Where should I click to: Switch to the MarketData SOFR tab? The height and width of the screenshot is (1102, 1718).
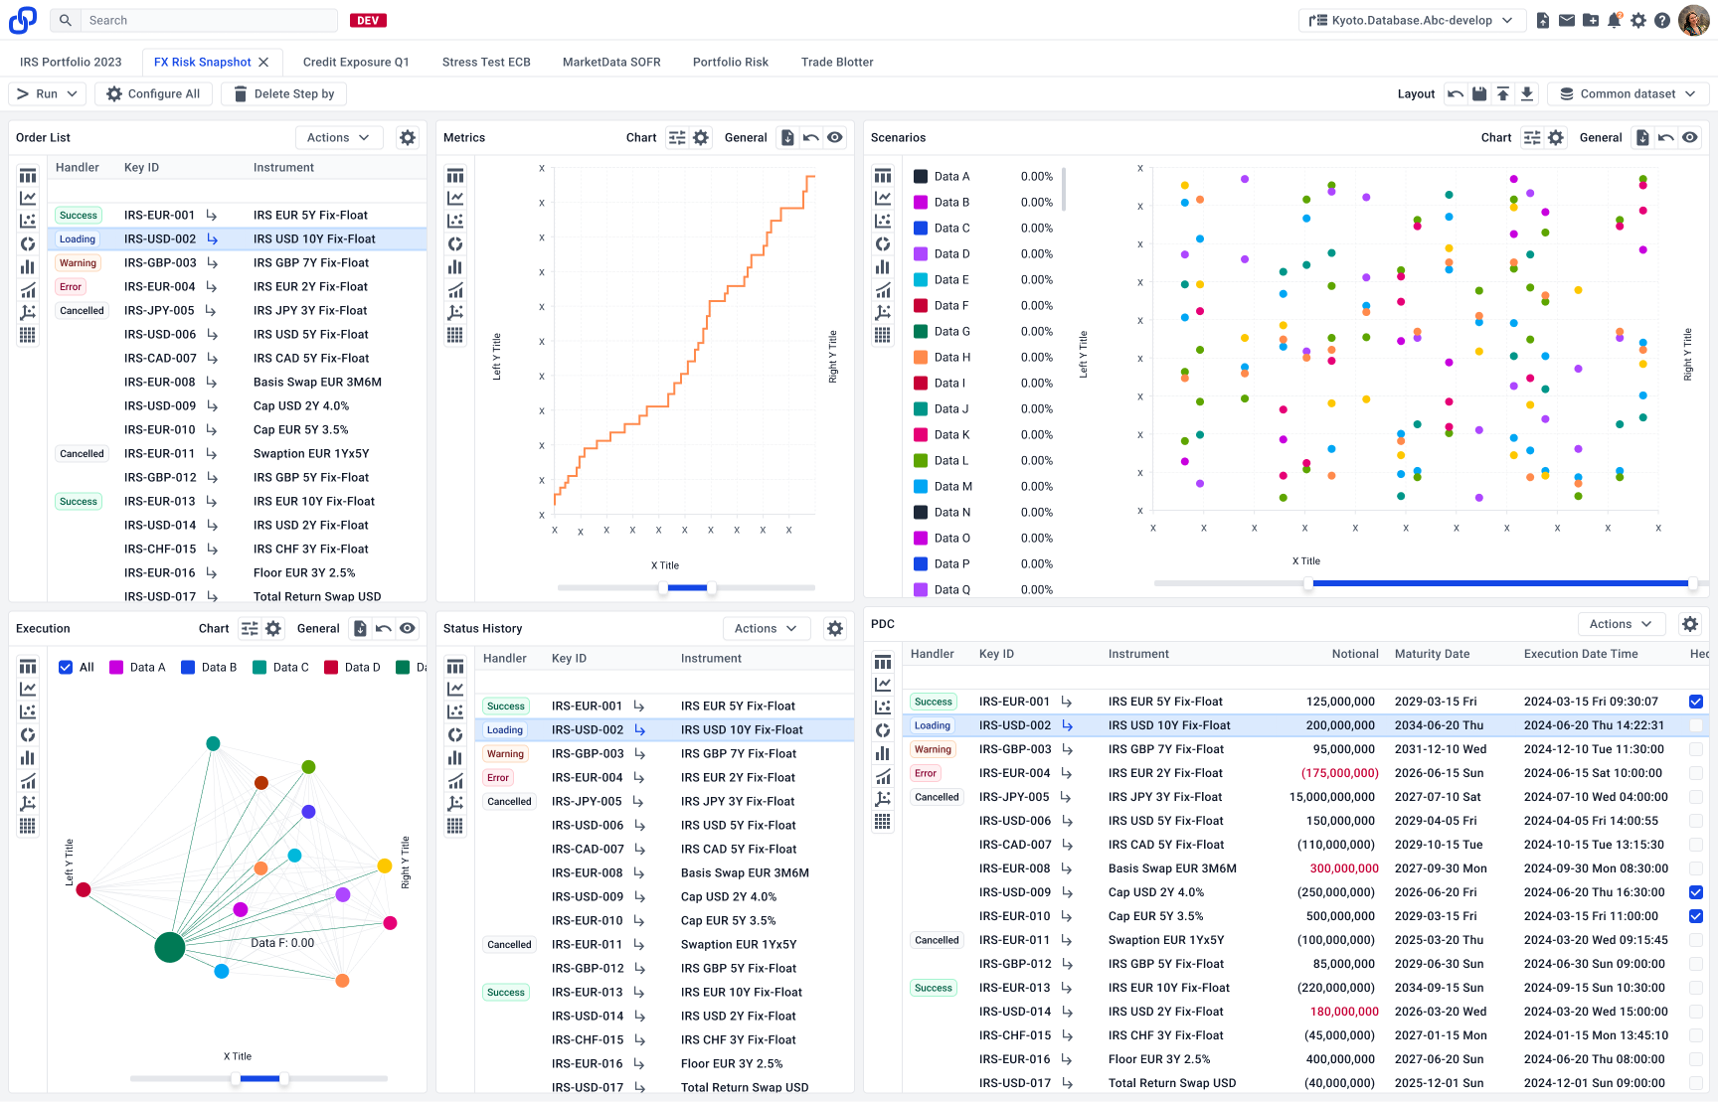(611, 62)
